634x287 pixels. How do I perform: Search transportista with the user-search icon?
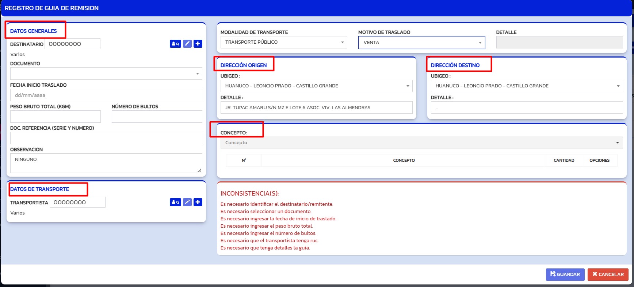pyautogui.click(x=175, y=202)
